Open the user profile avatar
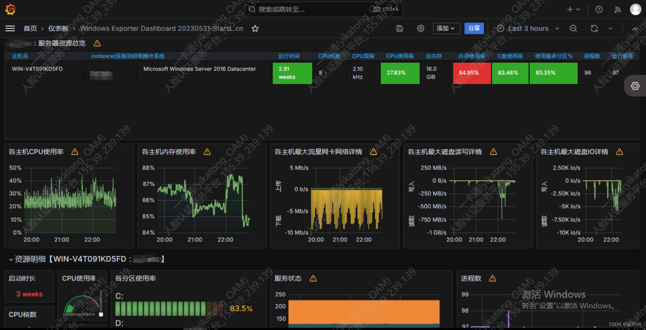The width and height of the screenshot is (646, 330). [x=636, y=9]
